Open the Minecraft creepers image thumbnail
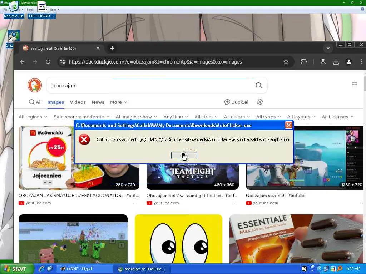The height and width of the screenshot is (274, 366). 73,239
